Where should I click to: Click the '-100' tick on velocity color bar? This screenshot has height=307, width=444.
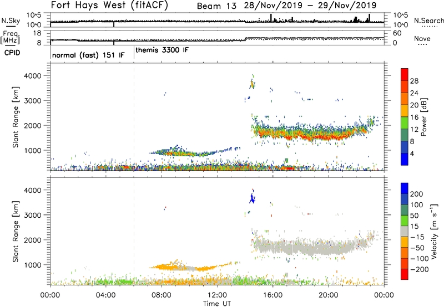tap(420, 259)
